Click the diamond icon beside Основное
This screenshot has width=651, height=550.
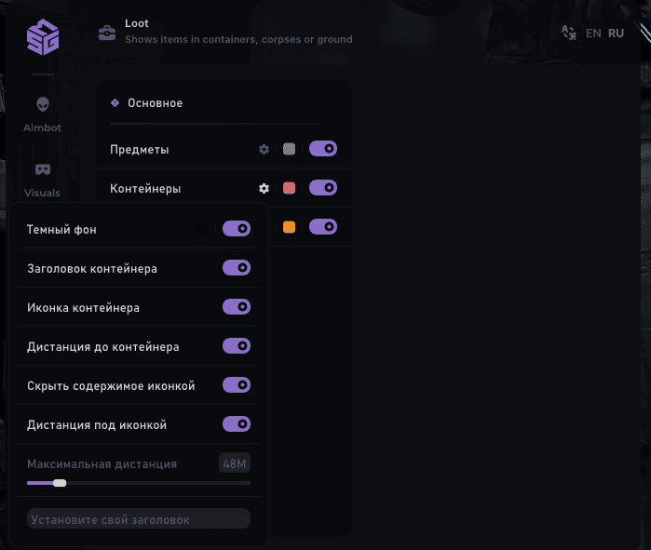(x=115, y=103)
